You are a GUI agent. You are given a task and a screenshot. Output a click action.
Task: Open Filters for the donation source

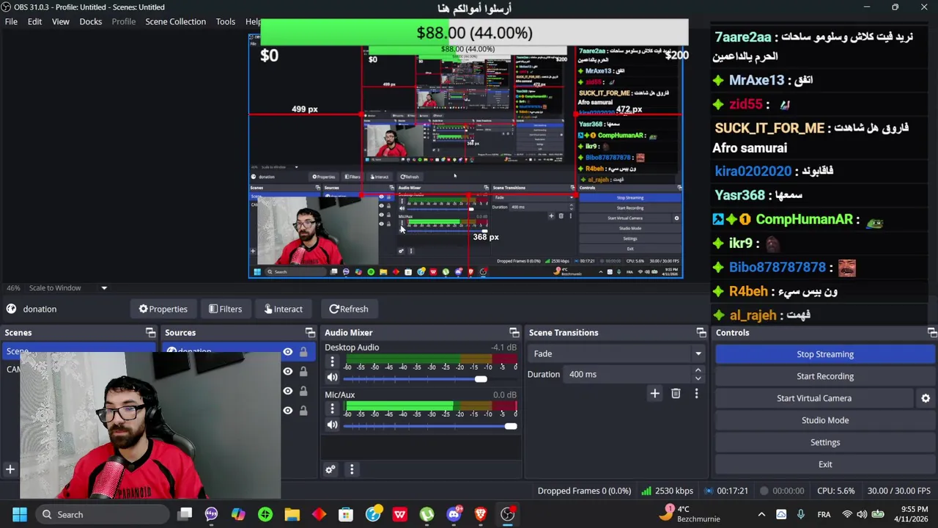point(225,309)
